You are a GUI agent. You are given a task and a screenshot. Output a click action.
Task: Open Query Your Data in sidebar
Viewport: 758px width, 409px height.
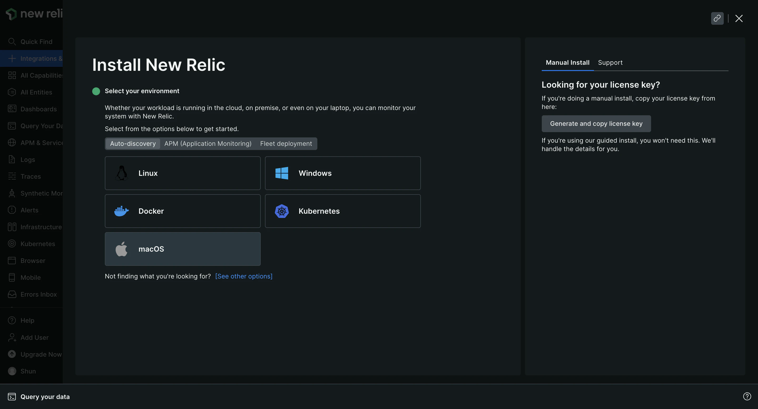(x=31, y=126)
